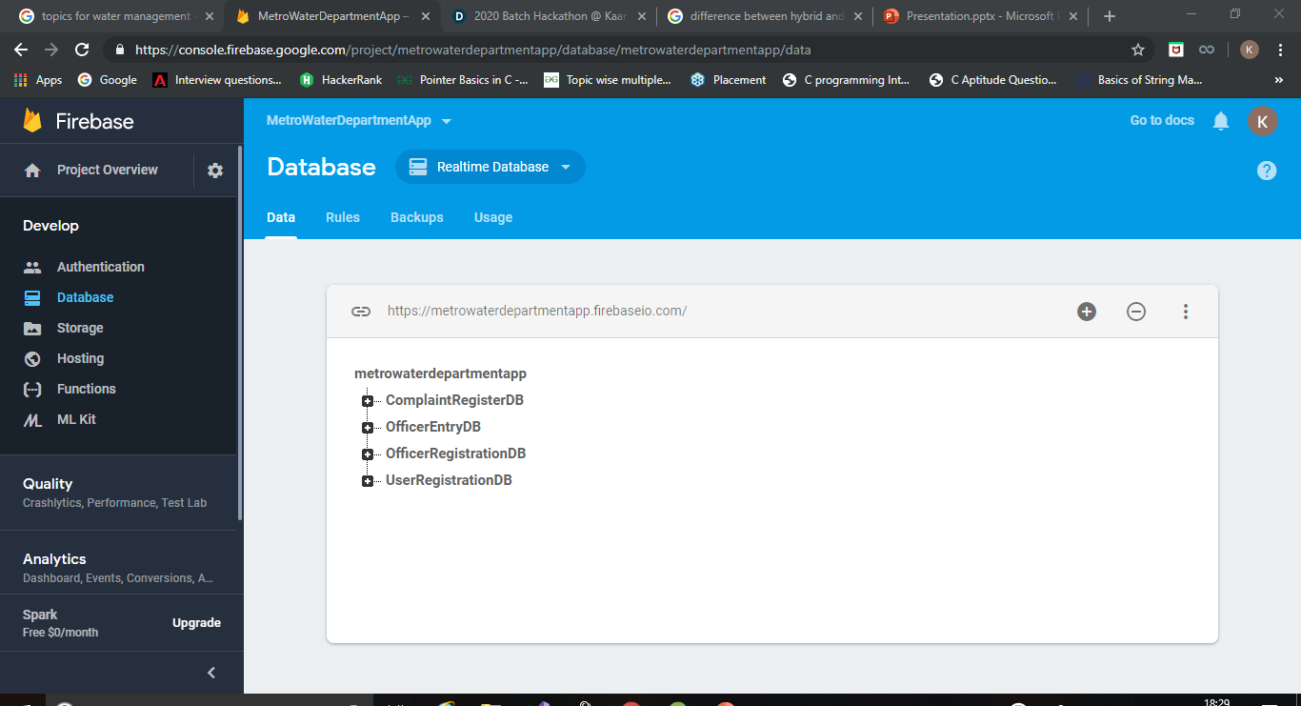Open project settings gear icon

tap(215, 171)
